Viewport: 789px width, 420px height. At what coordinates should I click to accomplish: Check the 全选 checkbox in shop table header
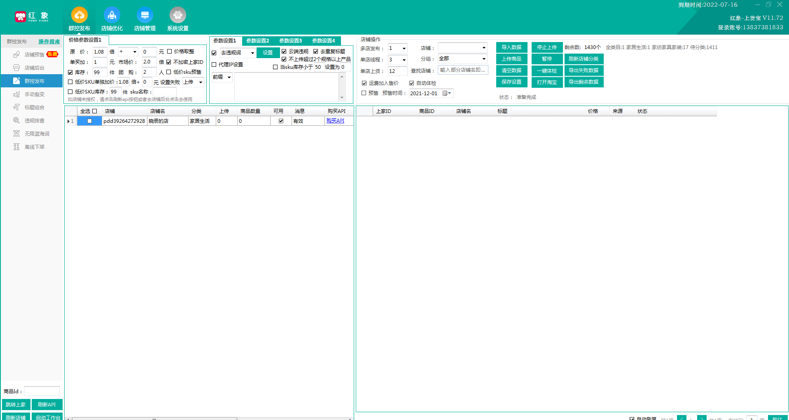tap(95, 111)
